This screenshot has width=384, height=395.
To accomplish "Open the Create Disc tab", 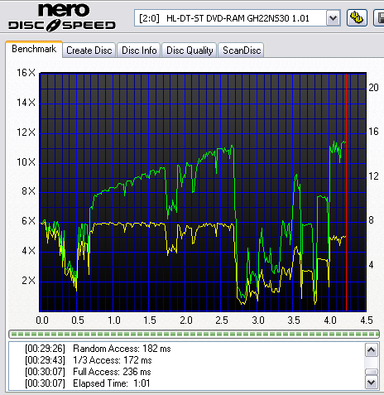I will [x=89, y=51].
